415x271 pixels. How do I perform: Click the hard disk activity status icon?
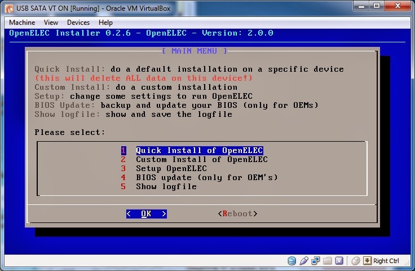pyautogui.click(x=292, y=261)
